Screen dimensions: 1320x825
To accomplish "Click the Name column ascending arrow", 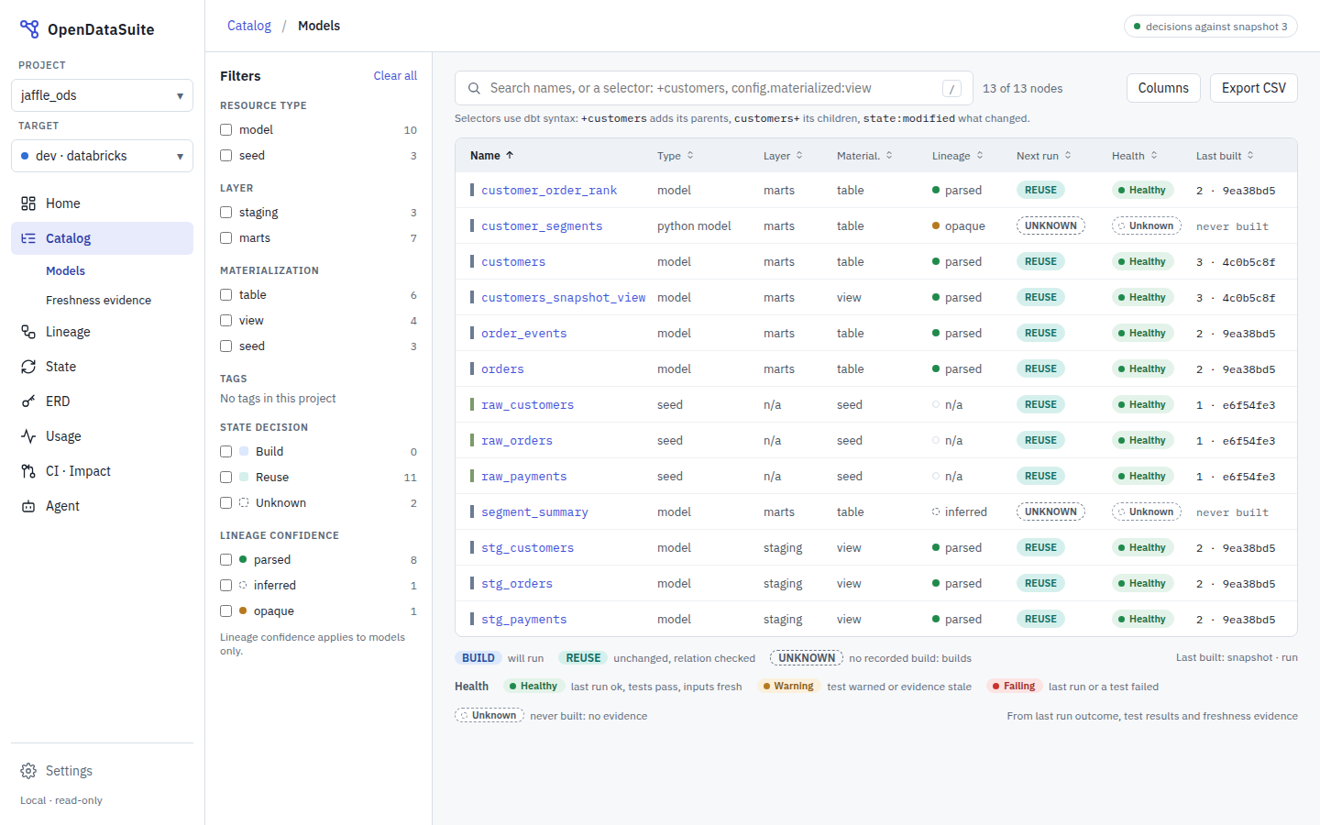I will (510, 156).
